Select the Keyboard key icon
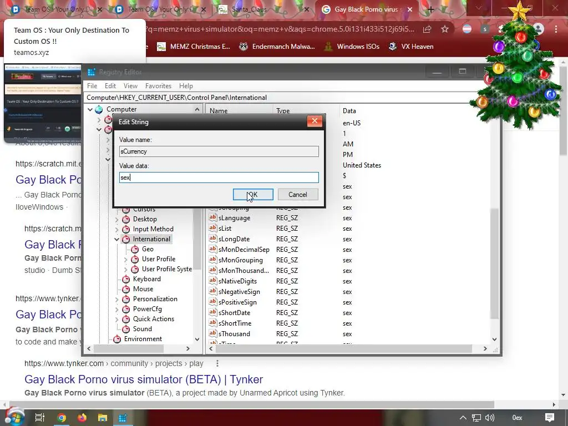The image size is (568, 426). coord(126,279)
